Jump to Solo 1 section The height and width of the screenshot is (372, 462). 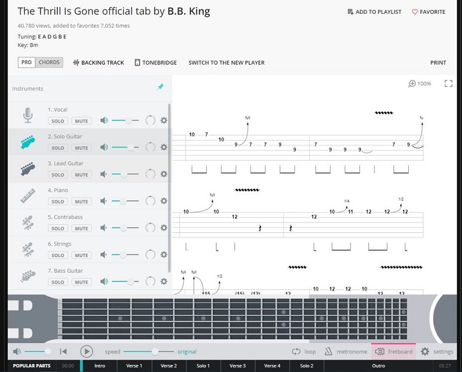(x=203, y=366)
